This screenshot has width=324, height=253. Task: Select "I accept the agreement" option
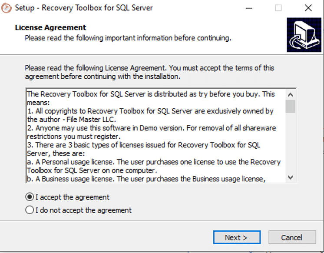click(x=30, y=197)
